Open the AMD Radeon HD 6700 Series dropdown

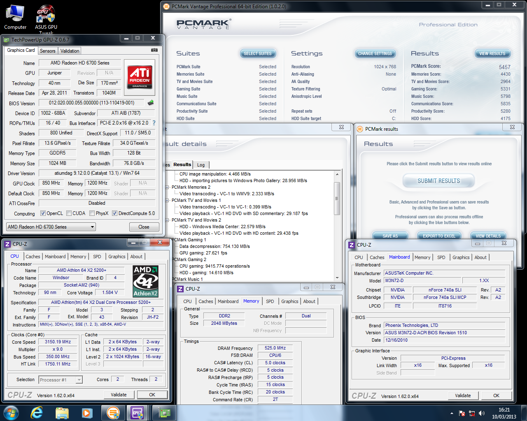coord(51,227)
